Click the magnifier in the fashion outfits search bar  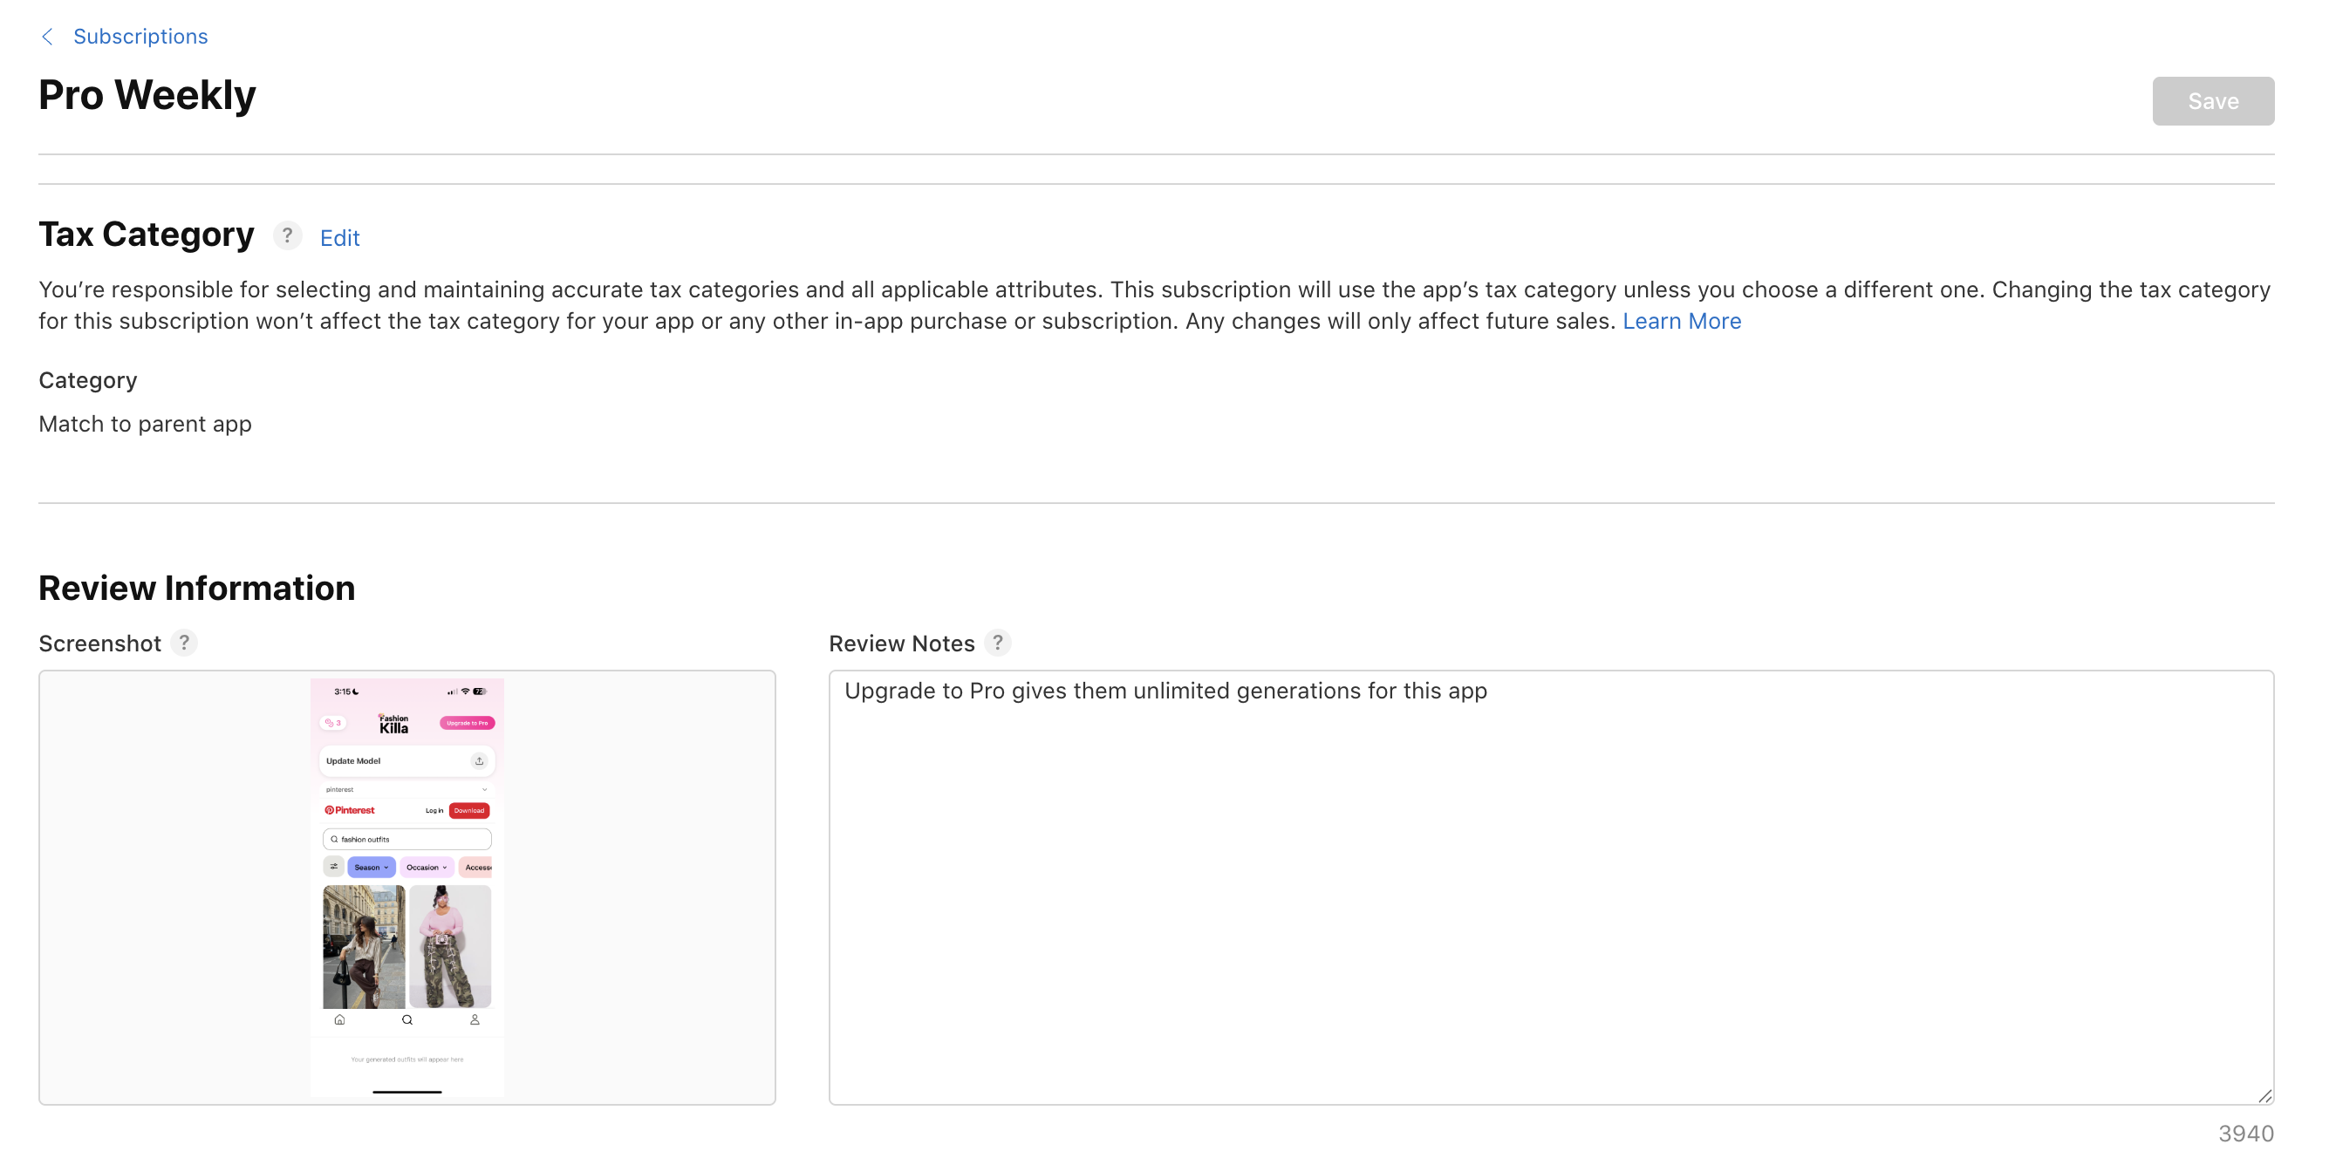(x=334, y=840)
